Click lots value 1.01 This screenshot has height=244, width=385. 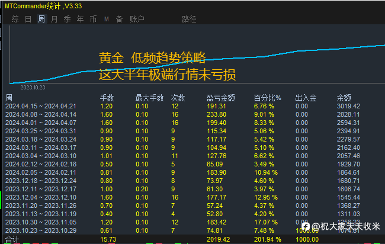[106, 156]
